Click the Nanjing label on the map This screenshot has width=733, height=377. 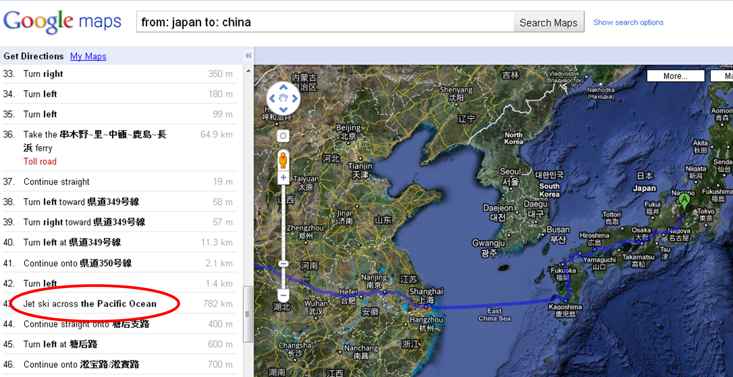(x=374, y=281)
